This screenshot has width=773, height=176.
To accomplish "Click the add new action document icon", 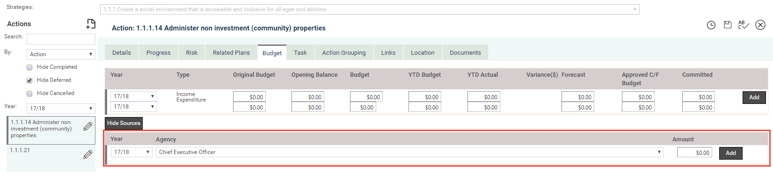I will pos(91,24).
